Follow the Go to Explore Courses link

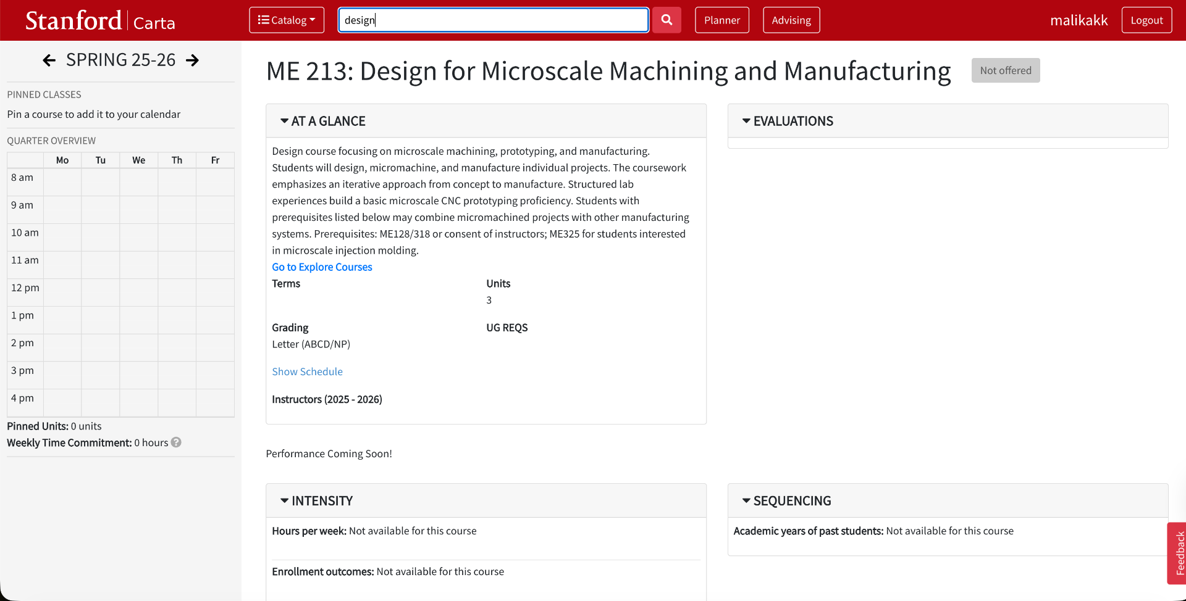click(322, 267)
